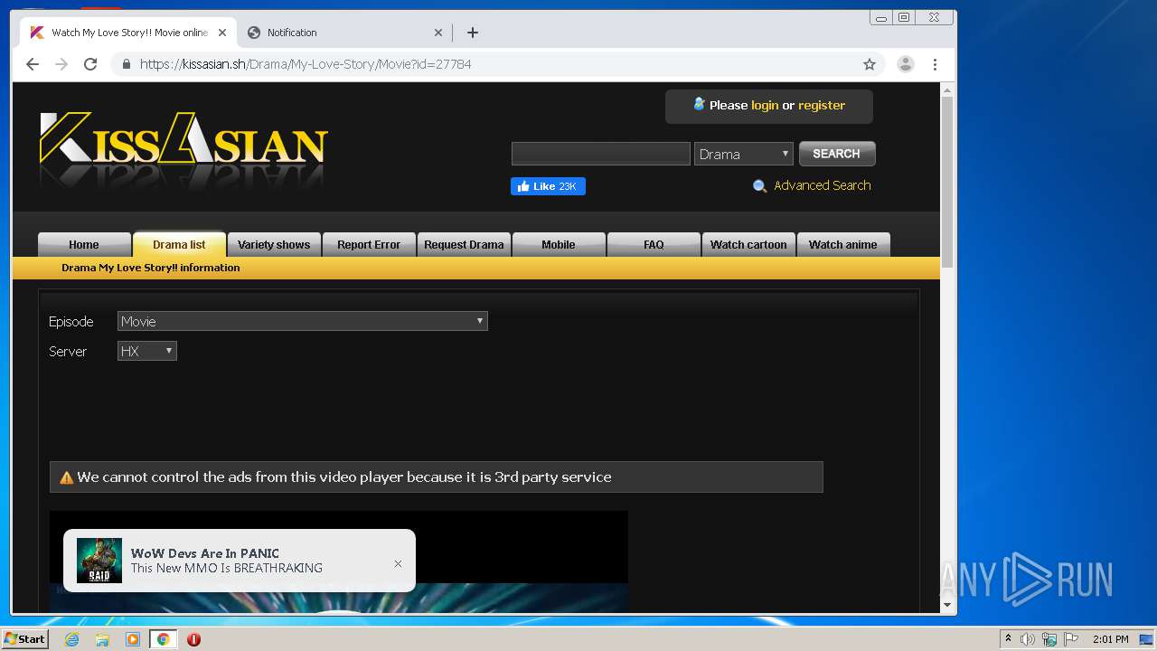The image size is (1157, 651).
Task: Open the Watch anime tab
Action: 843,244
